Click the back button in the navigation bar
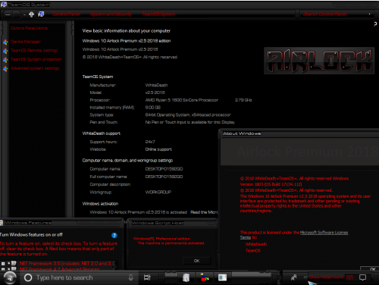The image size is (379, 285). coord(8,14)
